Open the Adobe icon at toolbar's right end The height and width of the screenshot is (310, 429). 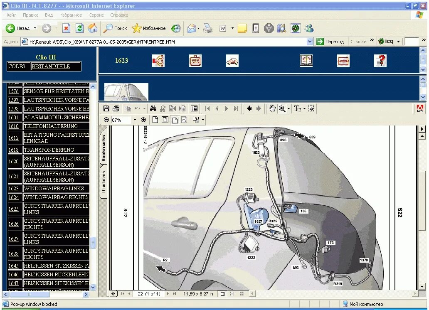coord(420,108)
